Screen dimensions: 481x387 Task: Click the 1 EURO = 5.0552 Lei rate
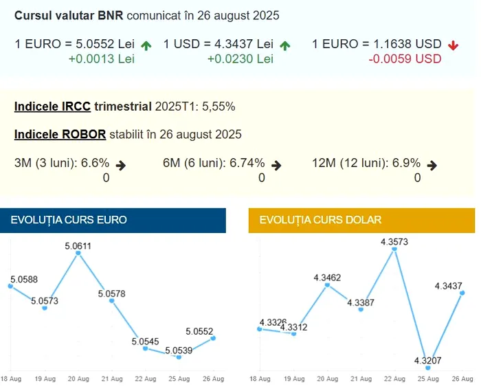pyautogui.click(x=74, y=44)
